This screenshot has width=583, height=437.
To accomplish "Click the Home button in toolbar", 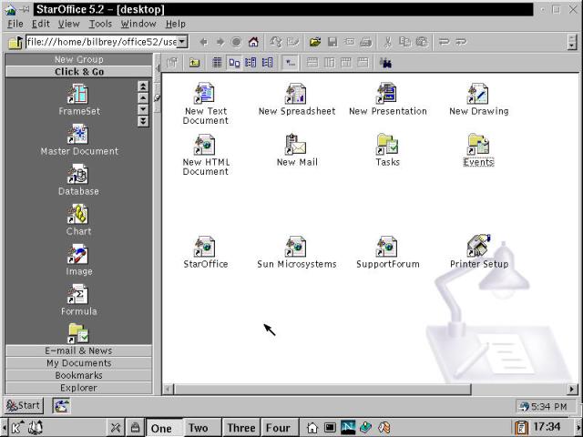I will [x=253, y=42].
